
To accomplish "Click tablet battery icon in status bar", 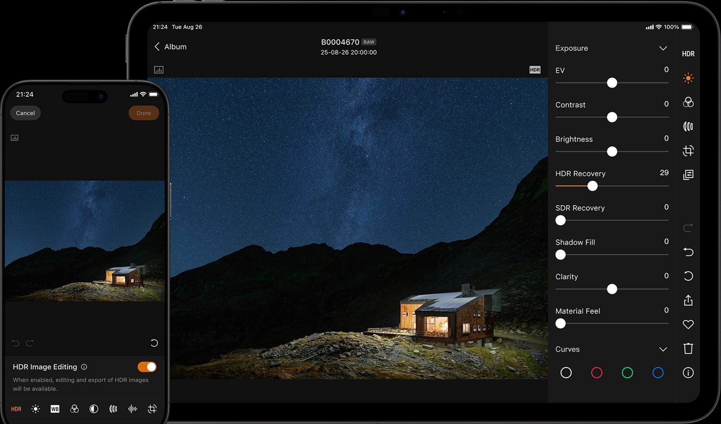I will pos(687,27).
